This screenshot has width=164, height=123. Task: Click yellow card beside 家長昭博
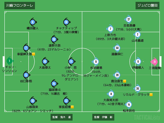72,107
